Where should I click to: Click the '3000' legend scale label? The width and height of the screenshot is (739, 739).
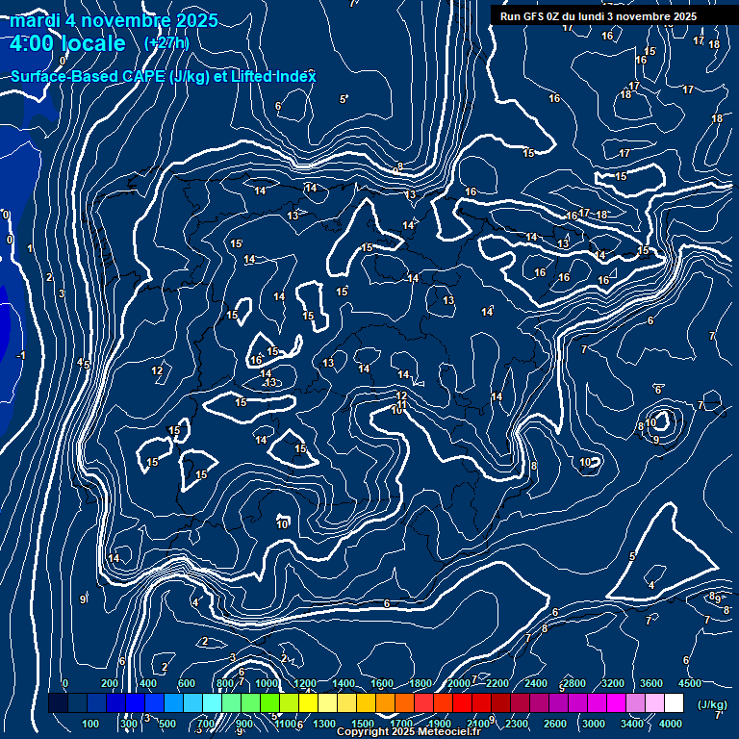(x=594, y=724)
